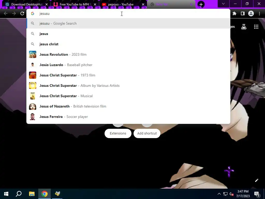Open the Search Labs flask icon

[244, 27]
